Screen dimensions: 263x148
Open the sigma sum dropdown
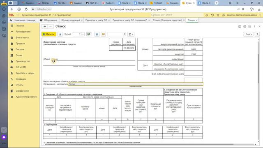tap(131, 34)
